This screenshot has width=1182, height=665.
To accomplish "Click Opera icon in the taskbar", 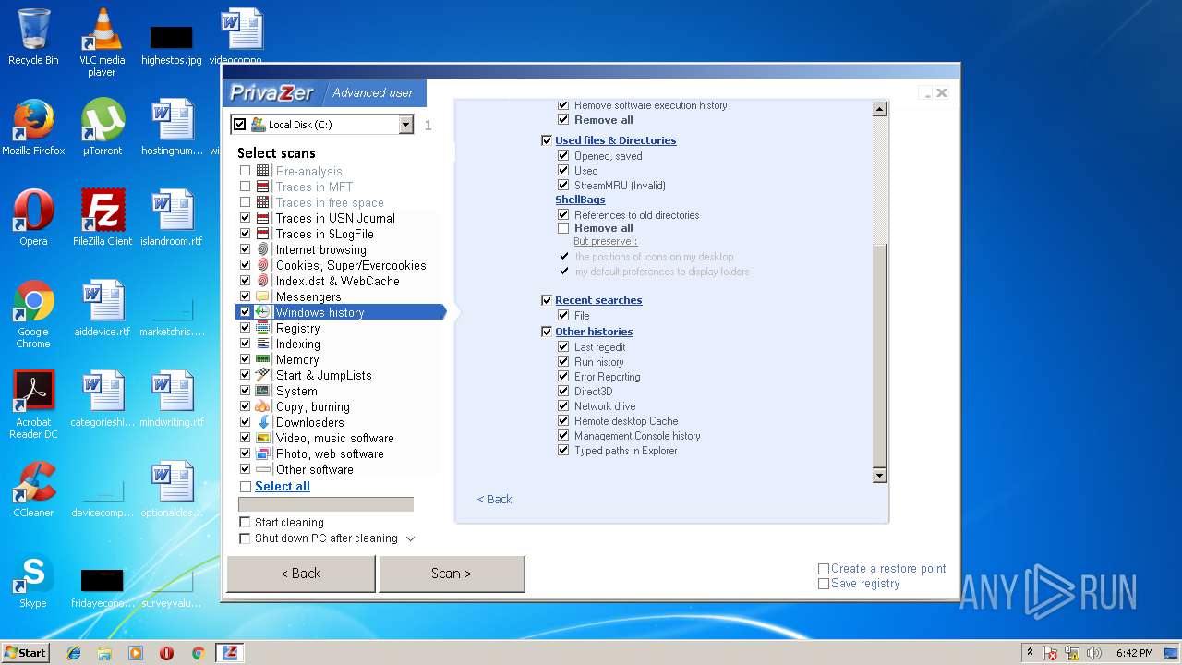I will (x=166, y=653).
